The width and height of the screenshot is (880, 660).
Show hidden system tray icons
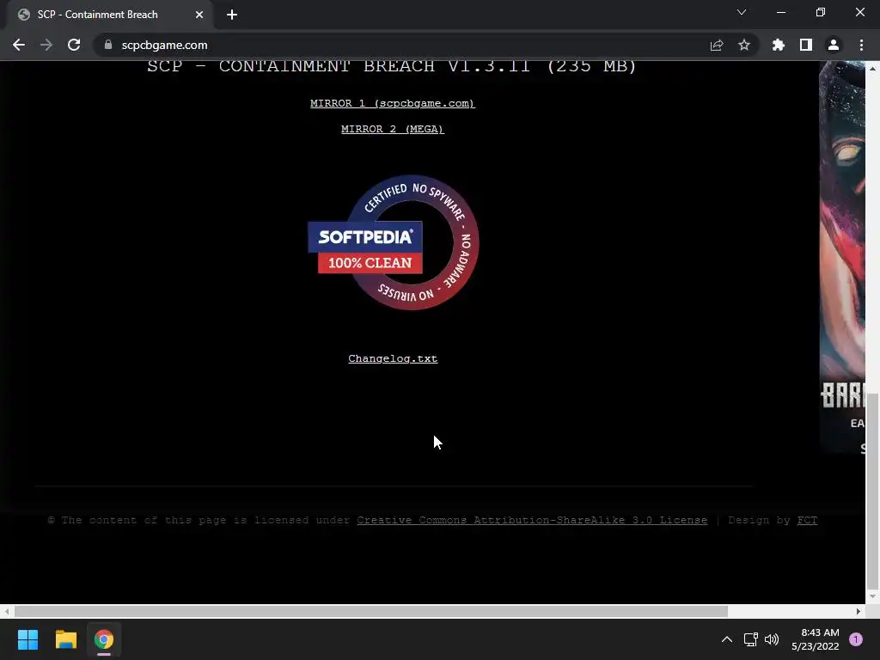pyautogui.click(x=727, y=639)
